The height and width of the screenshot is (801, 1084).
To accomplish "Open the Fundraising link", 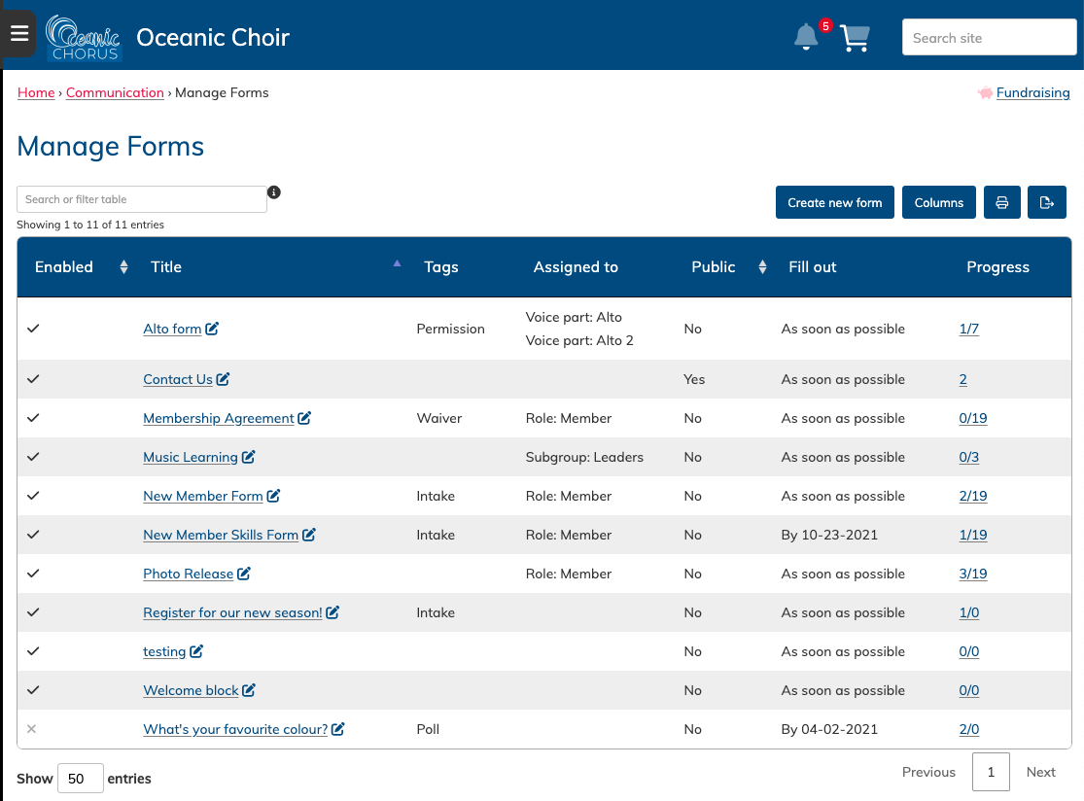I will tap(1032, 92).
